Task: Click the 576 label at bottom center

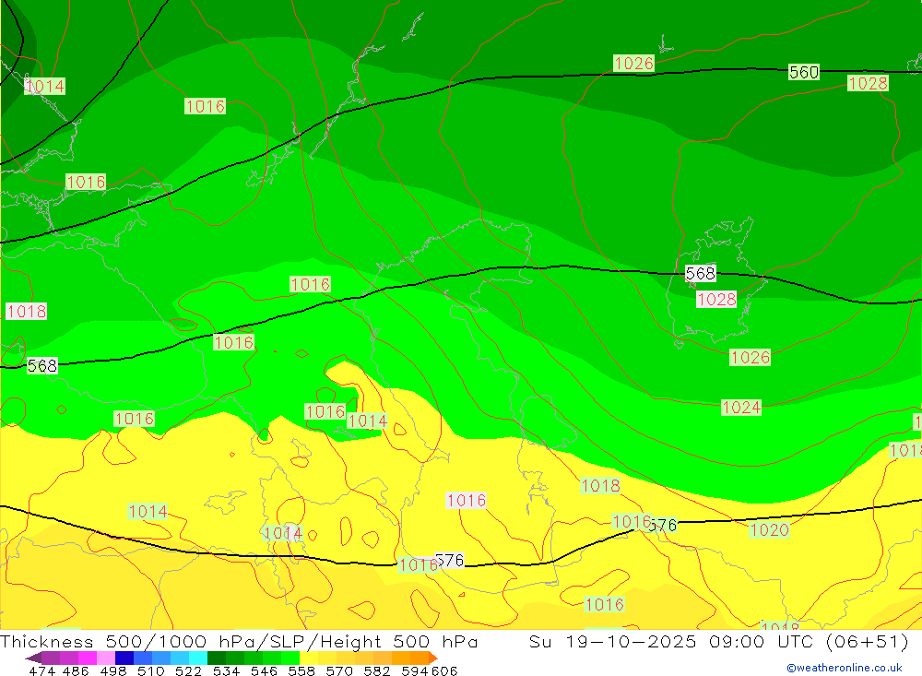Action: [450, 561]
